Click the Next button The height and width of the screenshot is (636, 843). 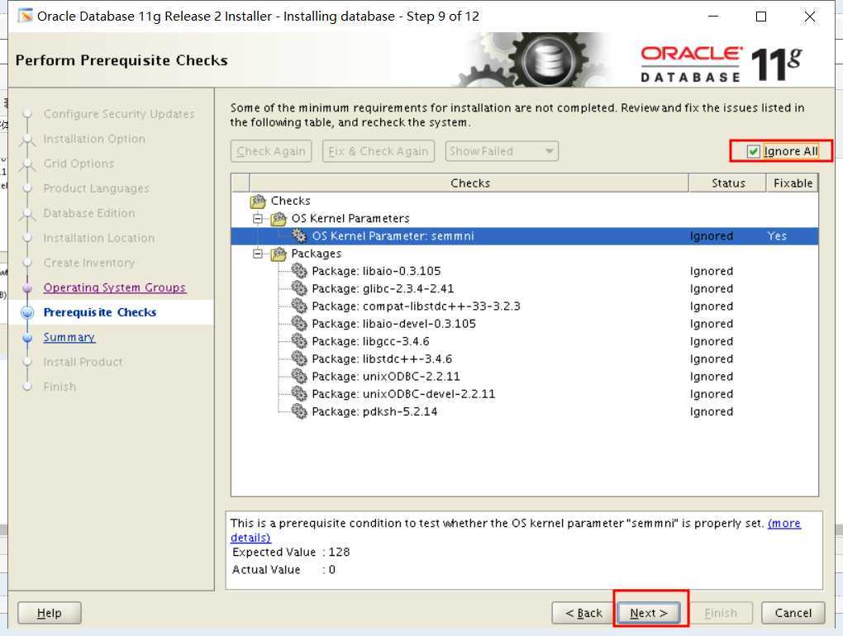pos(649,613)
